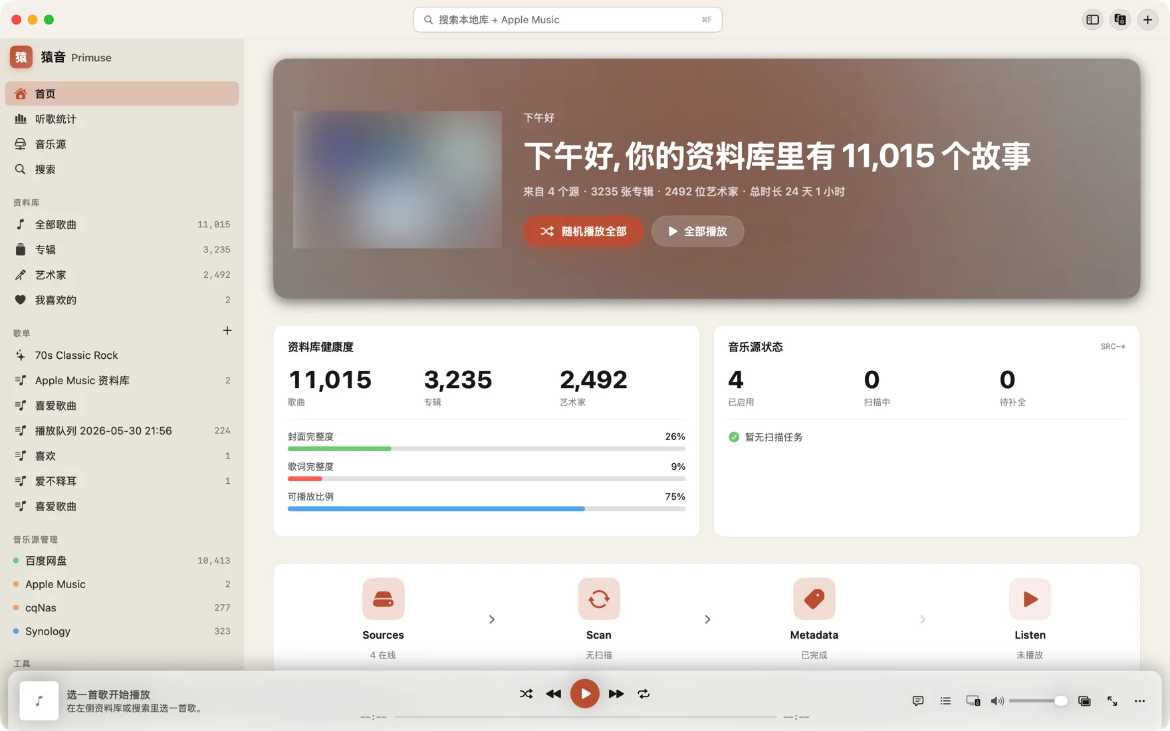Skip to previous track

coord(553,694)
